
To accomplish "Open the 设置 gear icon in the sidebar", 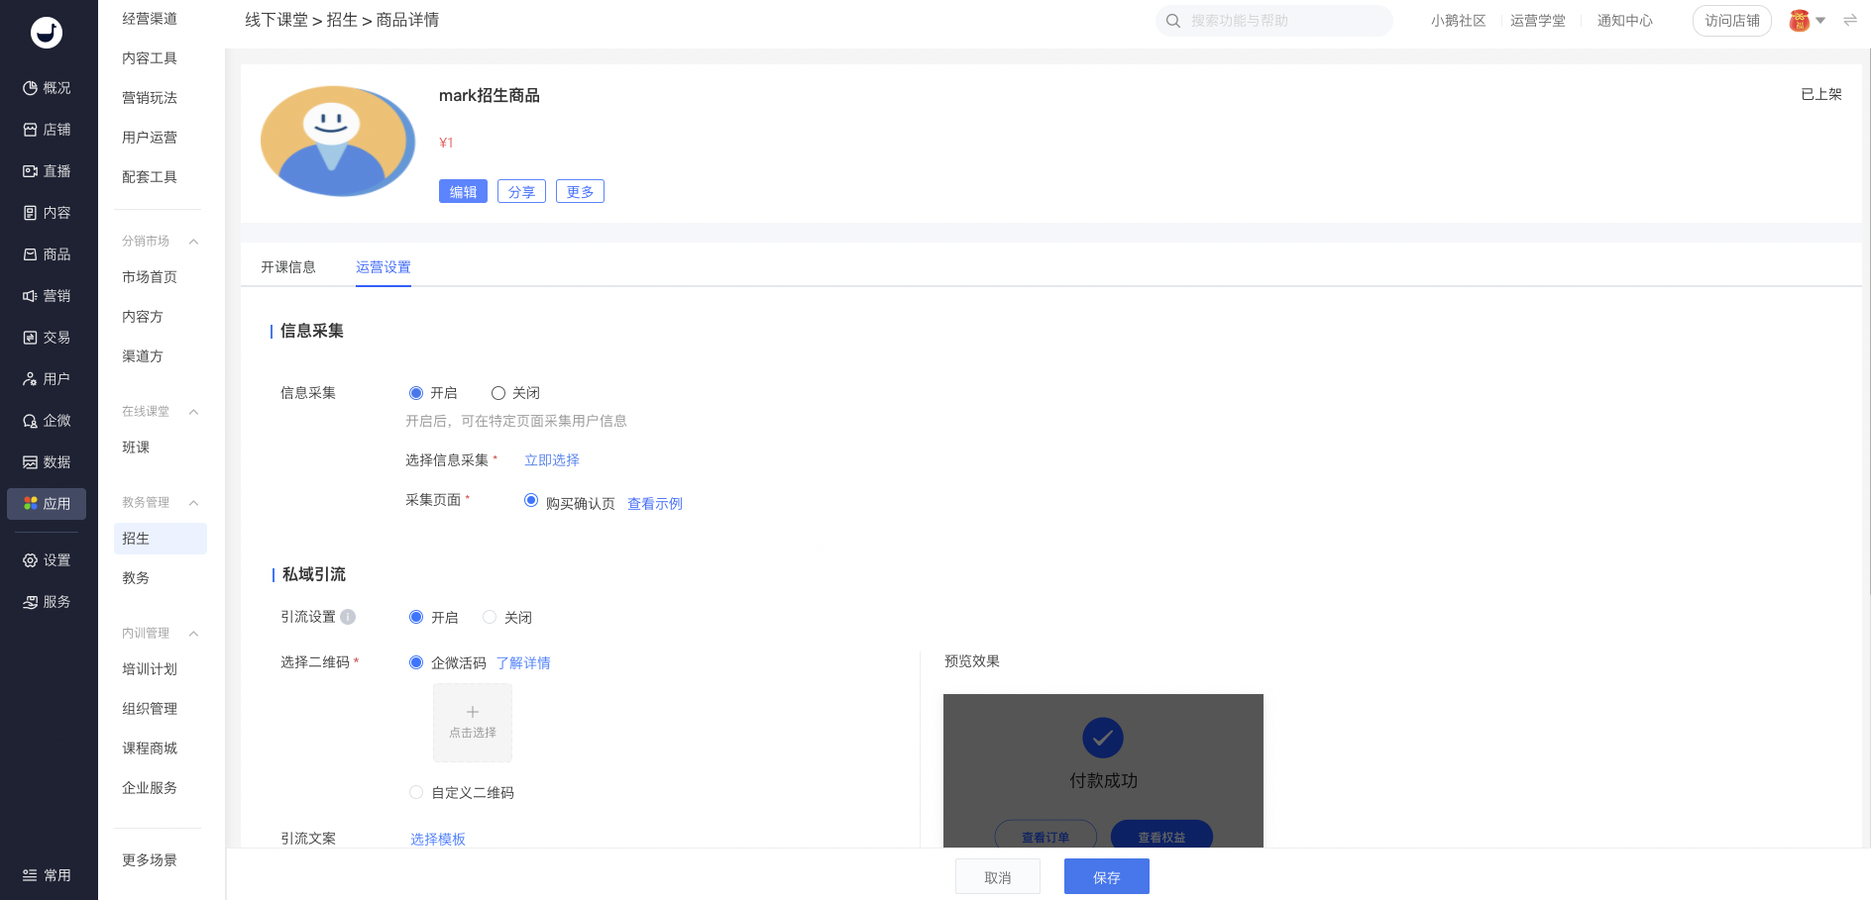I will 30,560.
